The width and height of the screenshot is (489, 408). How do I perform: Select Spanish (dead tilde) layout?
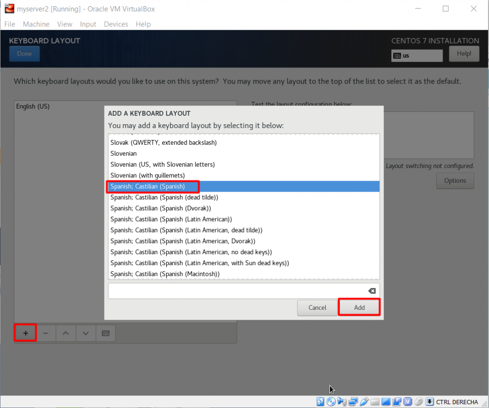pyautogui.click(x=244, y=197)
